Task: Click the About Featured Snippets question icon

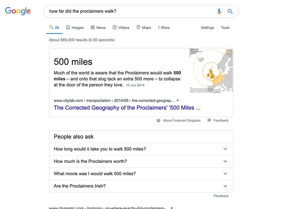Action: click(158, 120)
